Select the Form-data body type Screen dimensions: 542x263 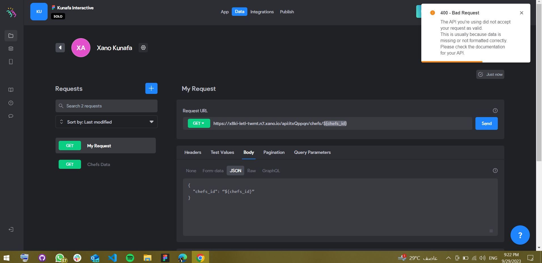(x=213, y=171)
